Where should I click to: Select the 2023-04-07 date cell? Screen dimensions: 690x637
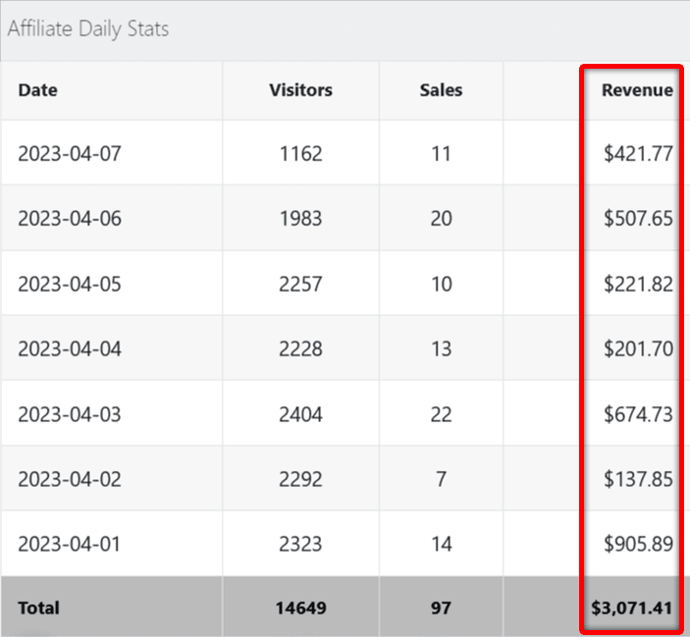(x=70, y=153)
